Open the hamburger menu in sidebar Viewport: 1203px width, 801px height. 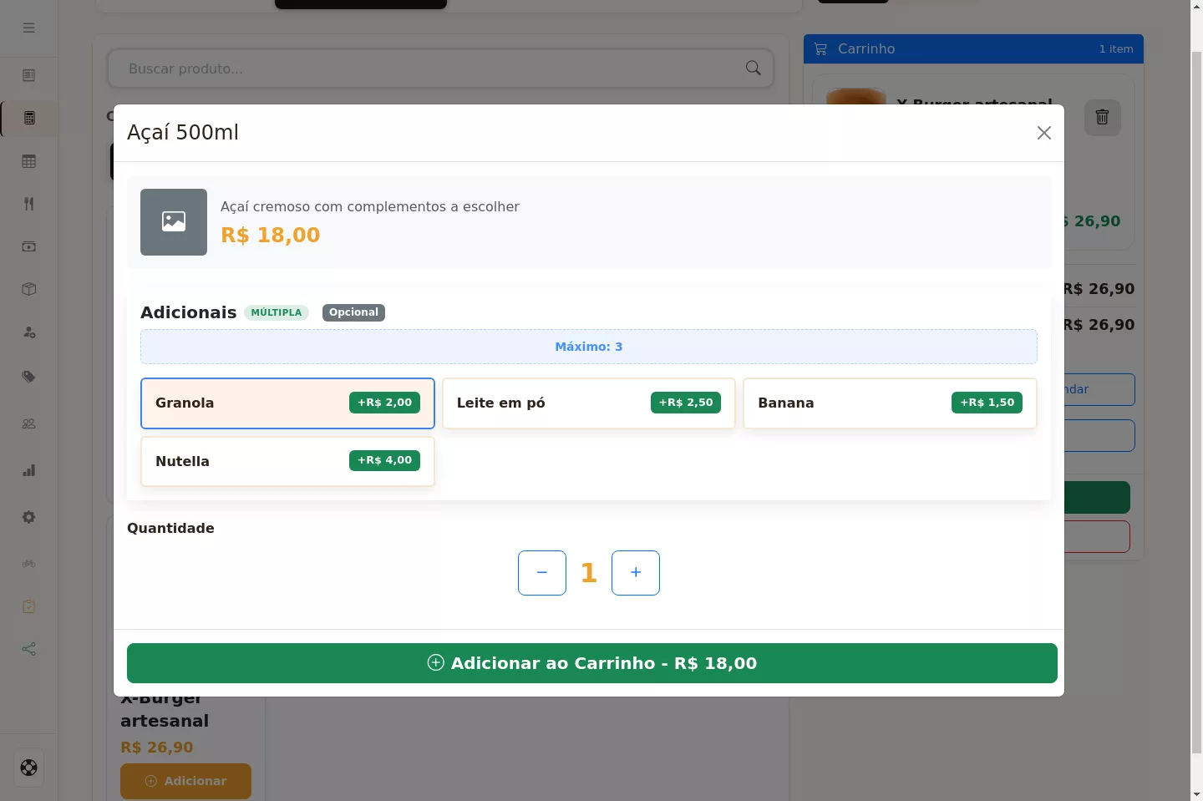(x=28, y=28)
